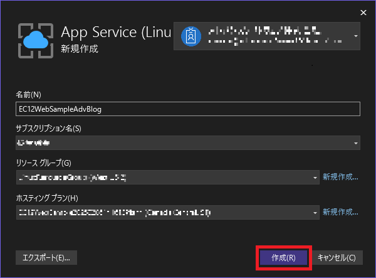
Task: Click the account badge avatar icon
Action: coord(191,36)
